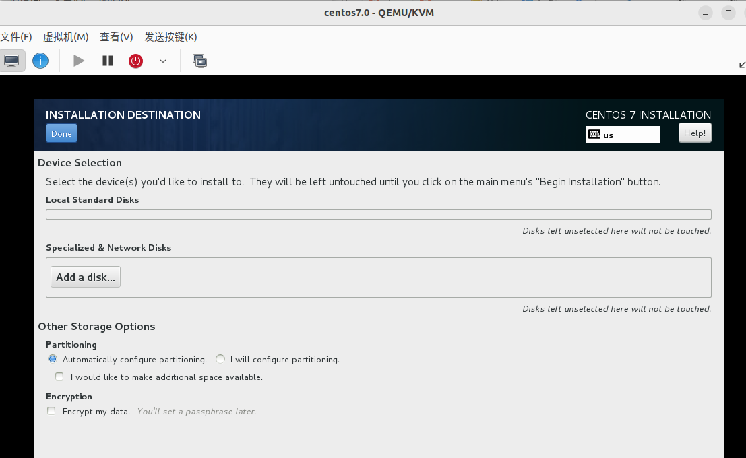
Task: Click the keyboard icon in layout box
Action: click(594, 135)
